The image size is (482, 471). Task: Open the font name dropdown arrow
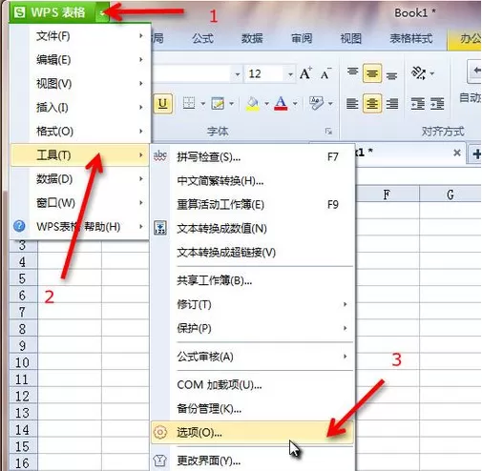pos(238,74)
